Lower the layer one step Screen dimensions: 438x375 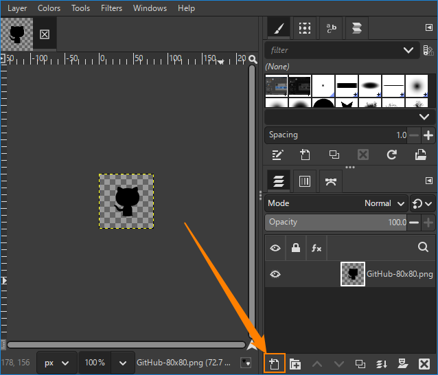click(339, 364)
